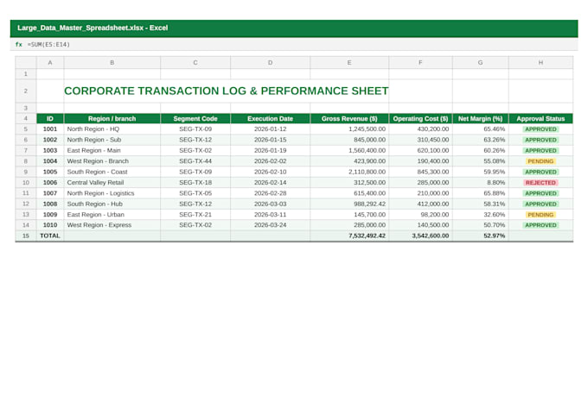Select total cost cell 3,542,600.00
The height and width of the screenshot is (396, 588).
(420, 236)
